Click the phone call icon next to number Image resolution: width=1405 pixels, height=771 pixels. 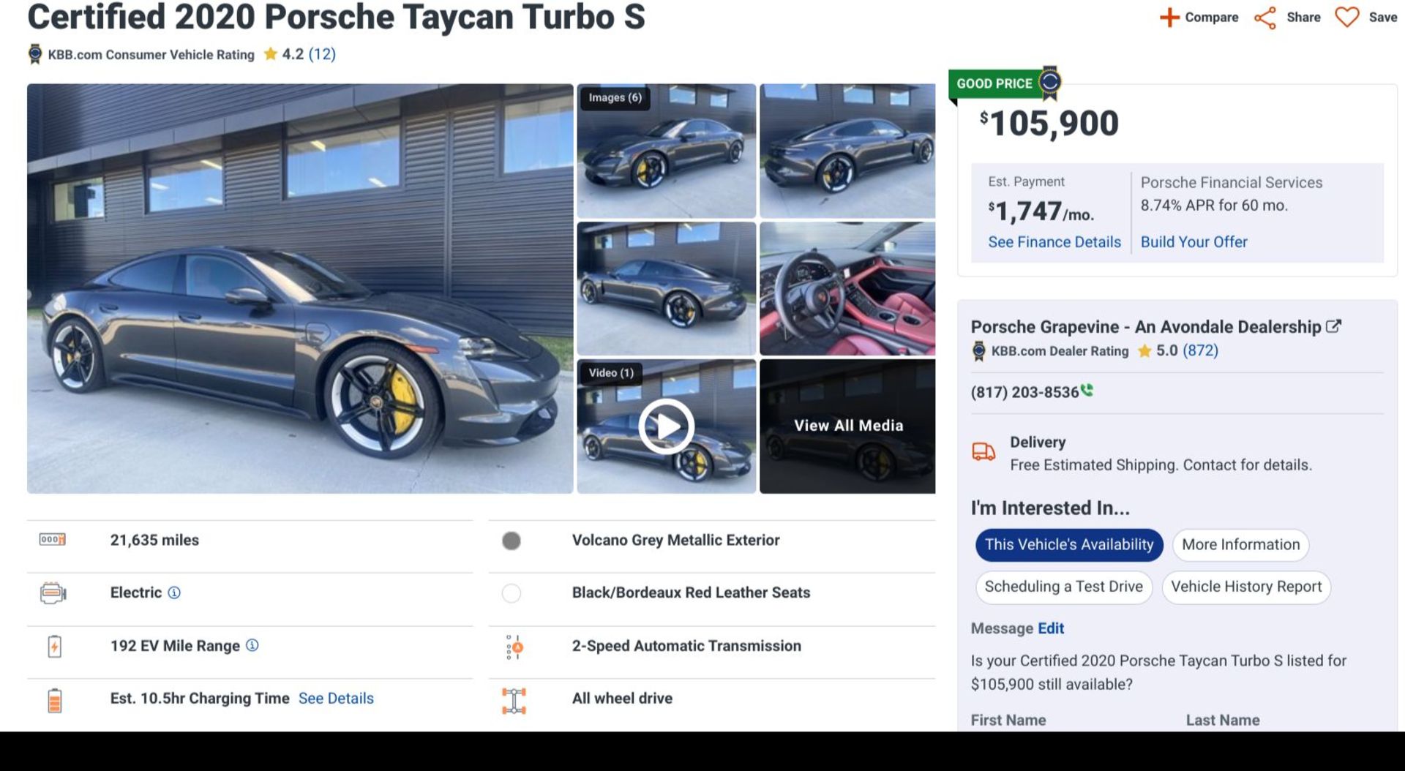(1087, 391)
